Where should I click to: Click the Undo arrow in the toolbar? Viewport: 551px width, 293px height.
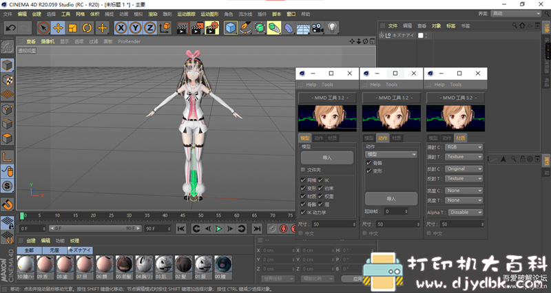pos(10,28)
